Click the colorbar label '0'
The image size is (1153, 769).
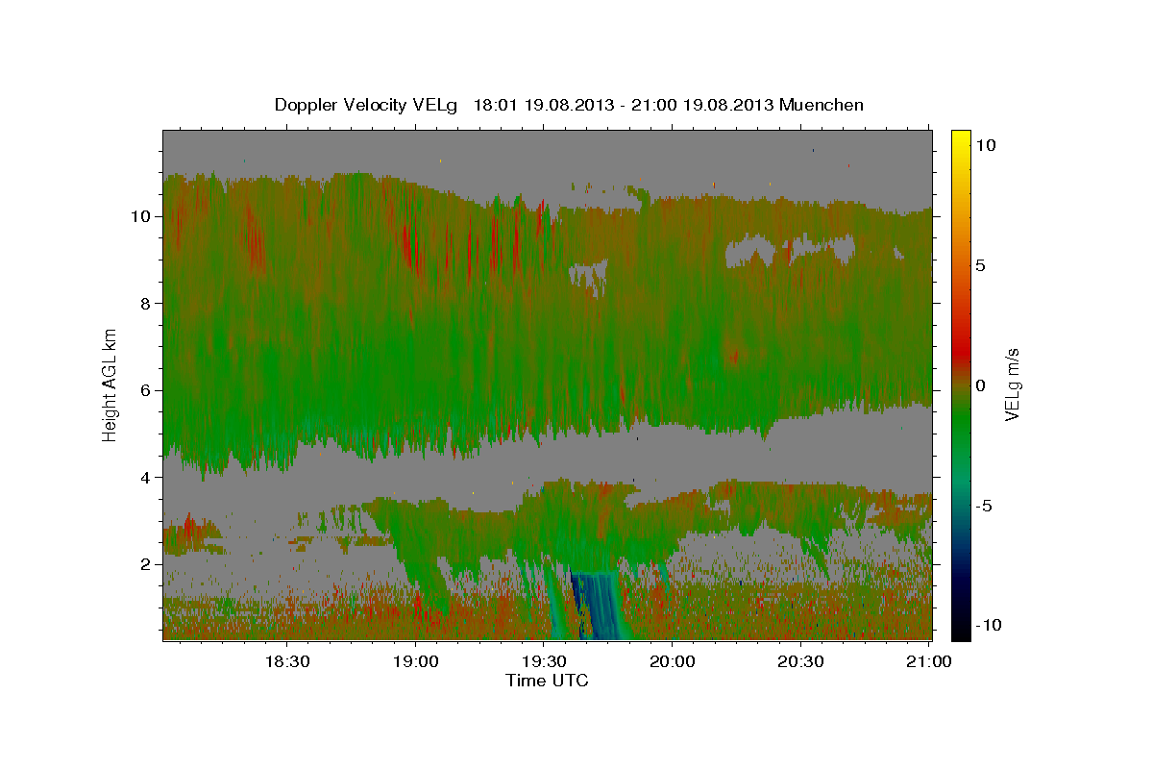(980, 385)
